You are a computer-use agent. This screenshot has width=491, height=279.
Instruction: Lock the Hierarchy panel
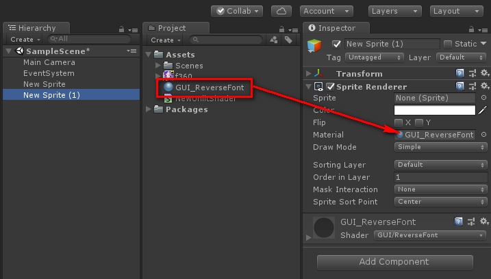point(121,29)
